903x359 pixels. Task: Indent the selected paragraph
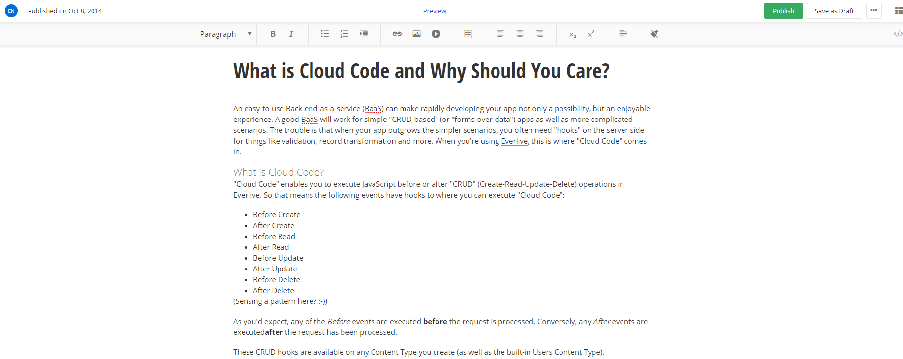[x=364, y=34]
